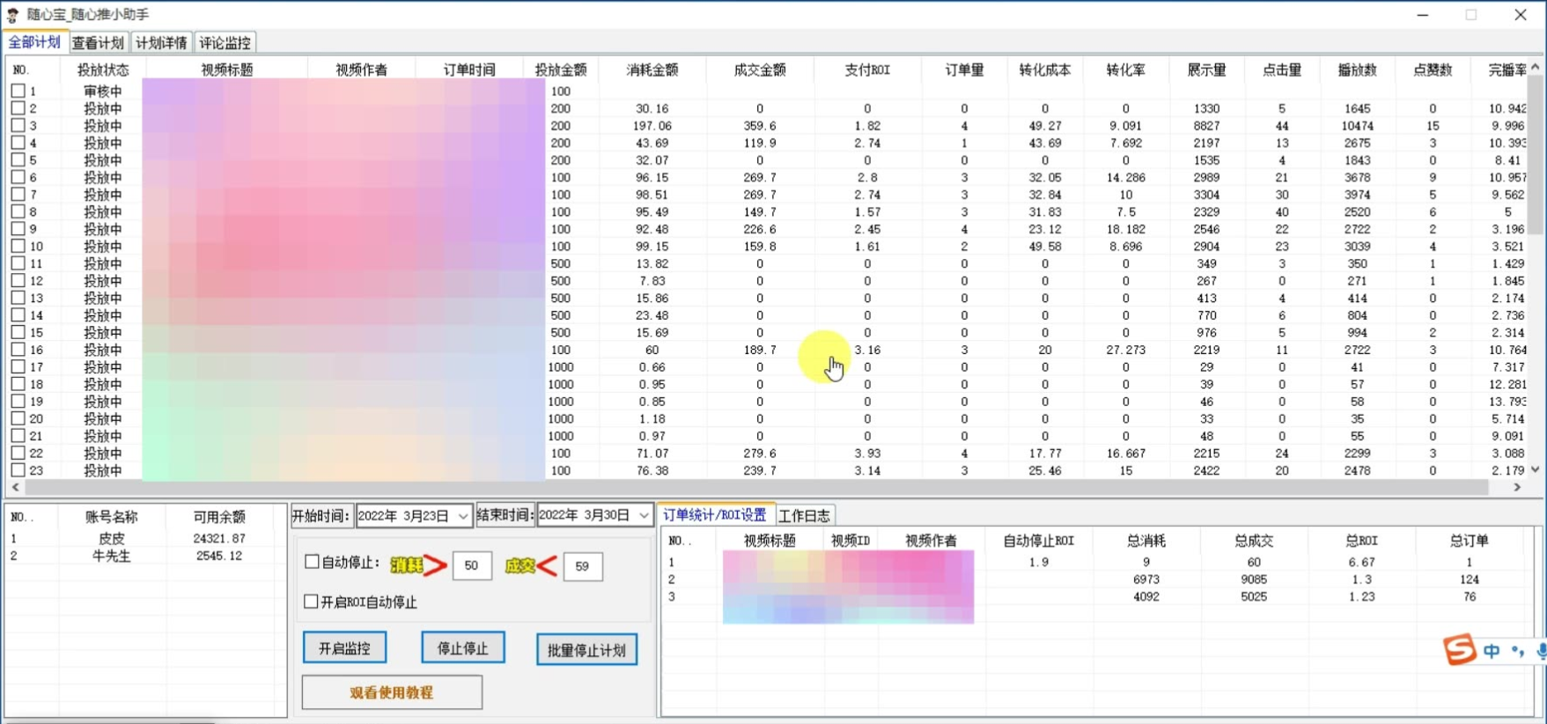
Task: Switch to the 计划详情 tab
Action: click(x=161, y=42)
